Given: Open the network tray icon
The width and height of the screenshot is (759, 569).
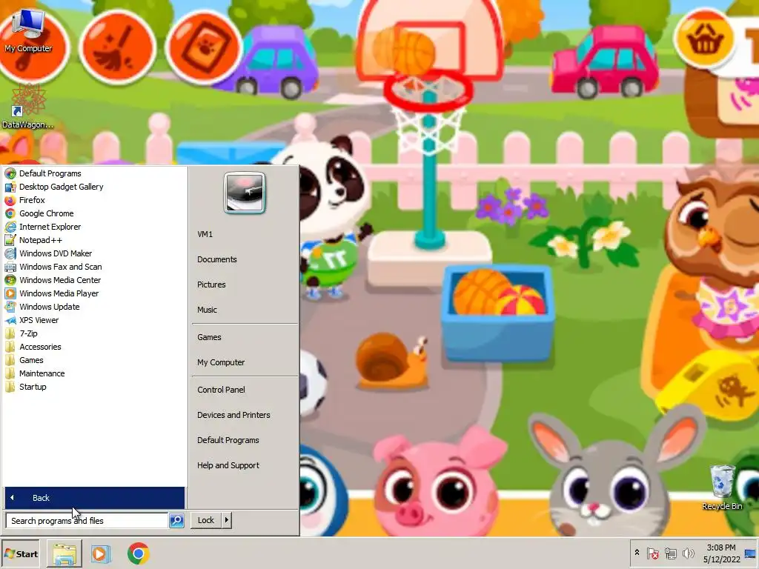Looking at the screenshot, I should pos(670,553).
